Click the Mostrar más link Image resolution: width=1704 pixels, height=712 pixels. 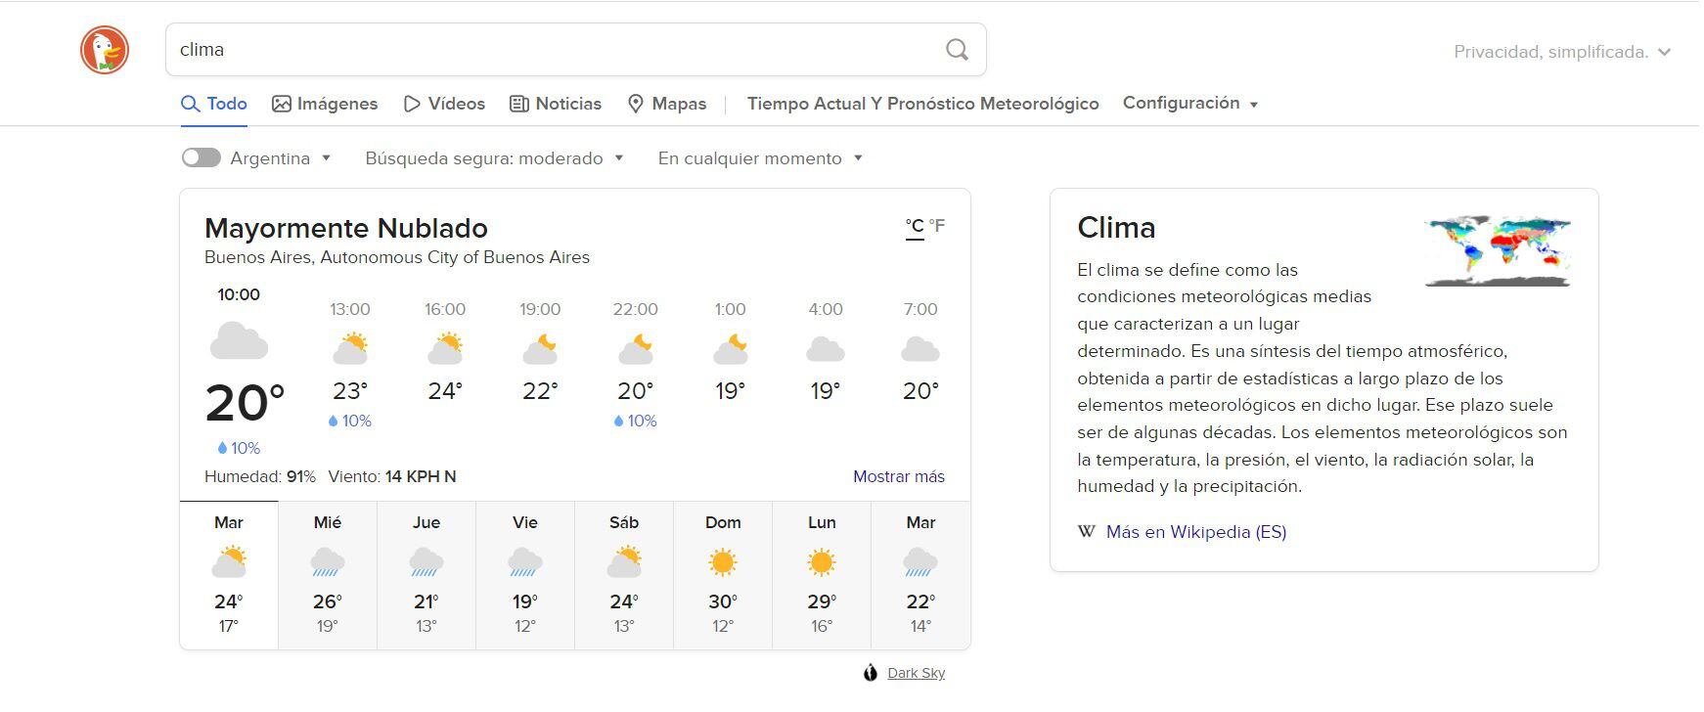pos(898,476)
